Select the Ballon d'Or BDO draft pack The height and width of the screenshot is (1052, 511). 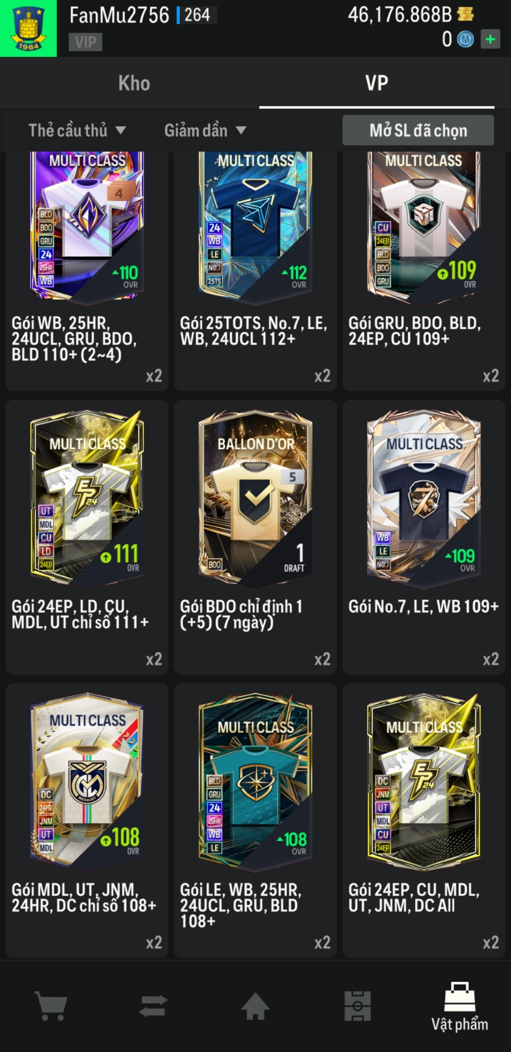pos(255,537)
